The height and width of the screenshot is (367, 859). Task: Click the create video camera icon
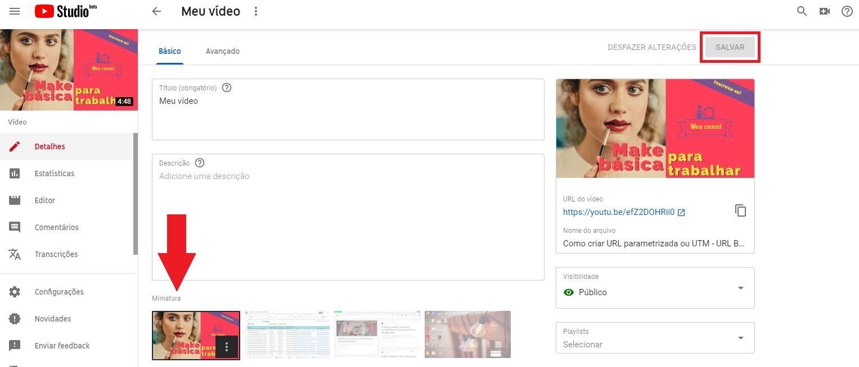(x=825, y=11)
